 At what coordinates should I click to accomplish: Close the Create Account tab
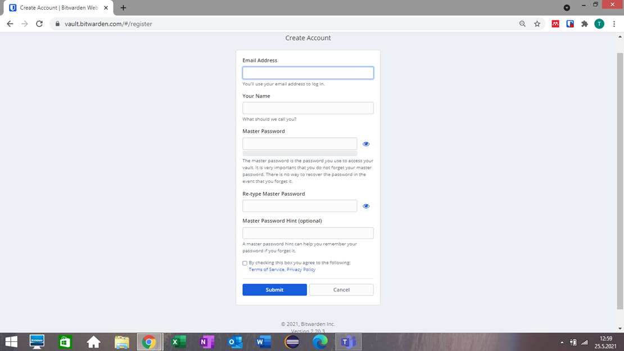point(106,7)
